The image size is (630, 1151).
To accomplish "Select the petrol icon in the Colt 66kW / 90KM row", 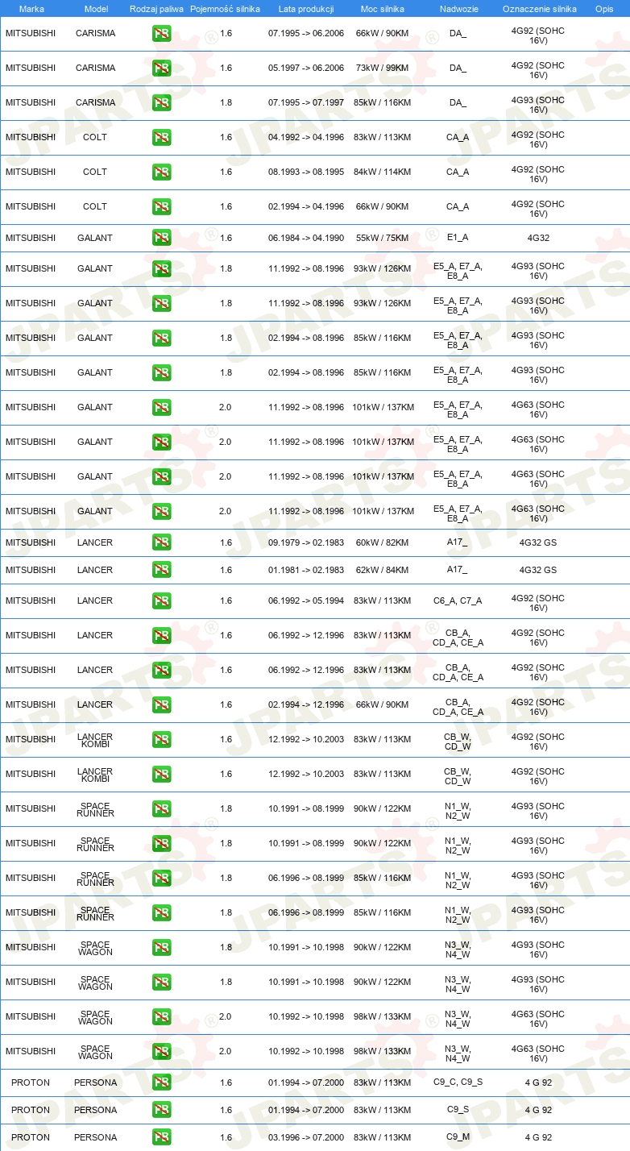I will pos(161,207).
